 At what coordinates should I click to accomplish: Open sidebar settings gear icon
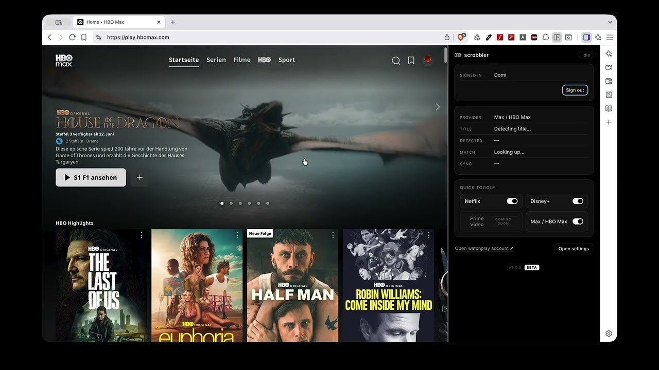click(x=609, y=334)
